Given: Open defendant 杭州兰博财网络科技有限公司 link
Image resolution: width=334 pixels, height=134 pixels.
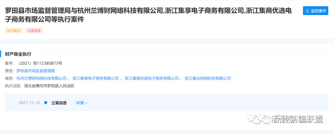Looking at the screenshot, I should click(x=41, y=79).
